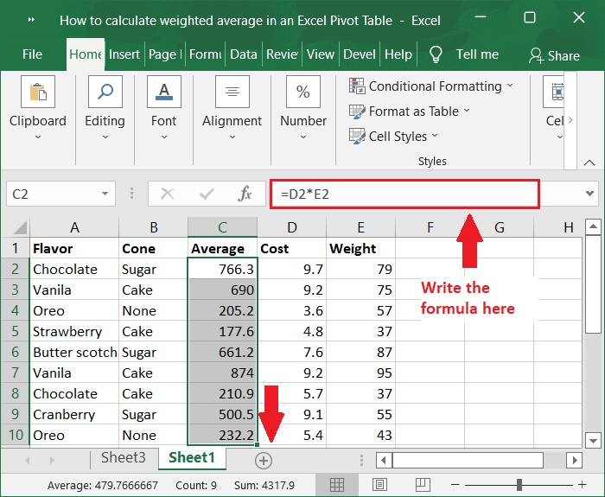
Task: Click the Insert Function fx icon
Action: click(x=245, y=194)
